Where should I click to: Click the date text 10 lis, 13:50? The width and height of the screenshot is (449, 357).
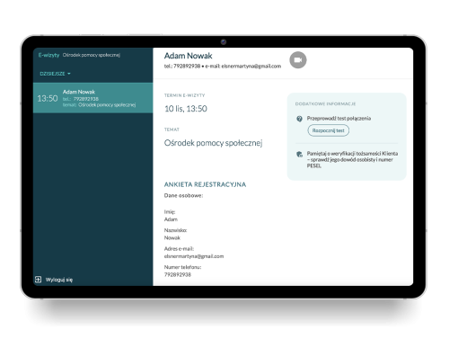[x=186, y=109]
